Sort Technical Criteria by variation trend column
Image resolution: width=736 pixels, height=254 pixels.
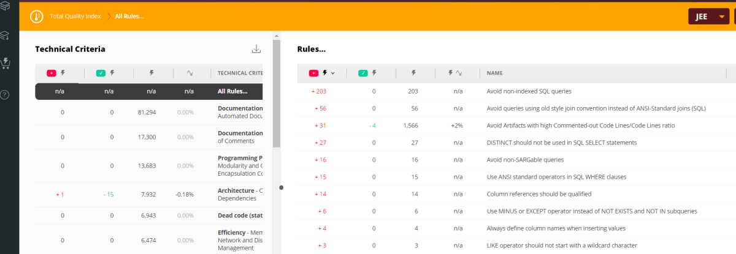(191, 73)
